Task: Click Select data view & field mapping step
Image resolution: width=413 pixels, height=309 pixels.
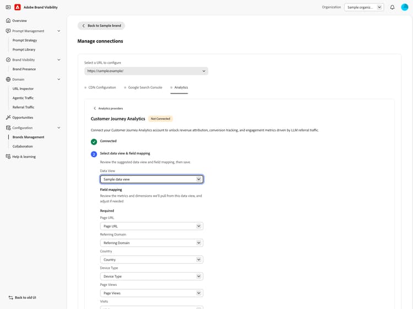Action: pos(125,153)
